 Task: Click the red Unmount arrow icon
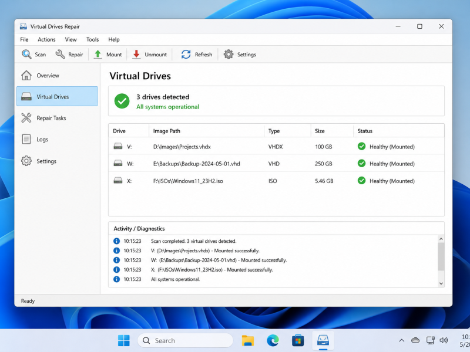[x=136, y=54]
